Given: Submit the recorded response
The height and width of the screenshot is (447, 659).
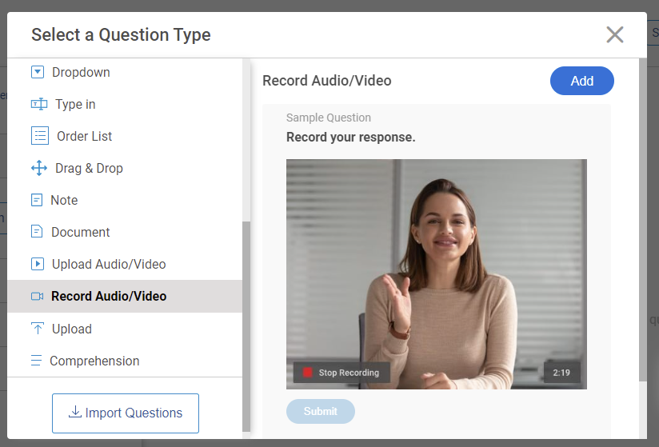Looking at the screenshot, I should pos(321,411).
